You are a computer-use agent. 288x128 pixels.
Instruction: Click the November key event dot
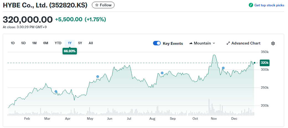[x=223, y=68]
